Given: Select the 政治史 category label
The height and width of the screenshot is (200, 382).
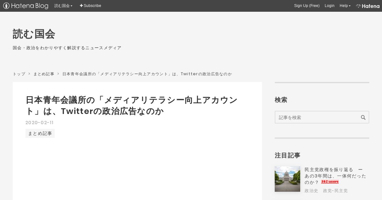Looking at the screenshot, I should point(311,191).
